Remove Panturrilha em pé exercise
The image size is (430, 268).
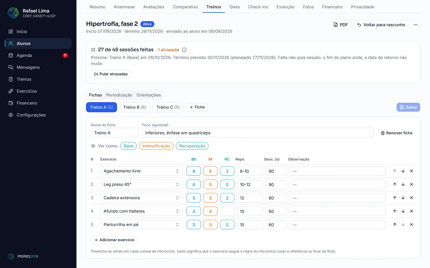click(411, 225)
